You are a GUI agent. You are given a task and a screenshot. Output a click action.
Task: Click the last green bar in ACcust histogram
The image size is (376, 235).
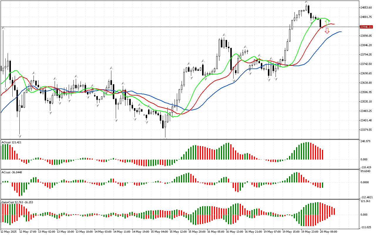(x=323, y=185)
